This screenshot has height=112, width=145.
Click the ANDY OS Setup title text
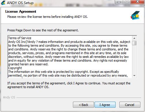tap(20, 3)
